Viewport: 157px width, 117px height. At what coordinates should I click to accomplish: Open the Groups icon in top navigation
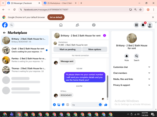(94, 25)
